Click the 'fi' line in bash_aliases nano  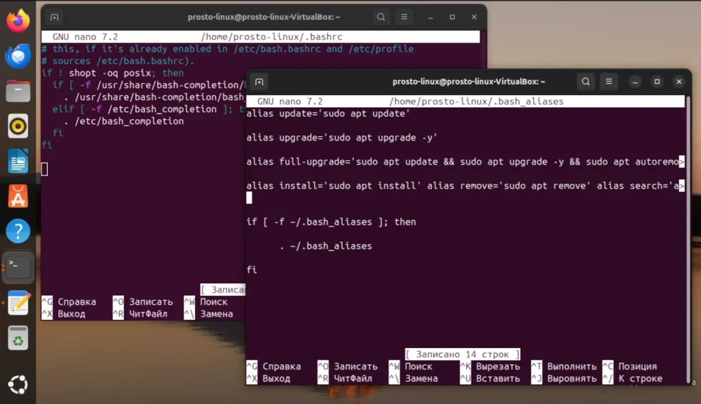(252, 270)
